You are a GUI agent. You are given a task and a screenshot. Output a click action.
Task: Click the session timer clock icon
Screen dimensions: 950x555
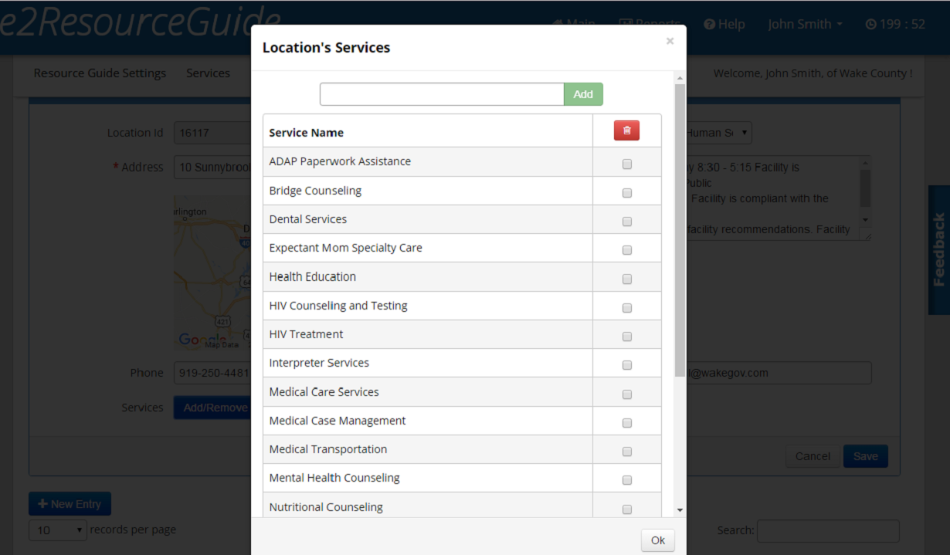870,25
